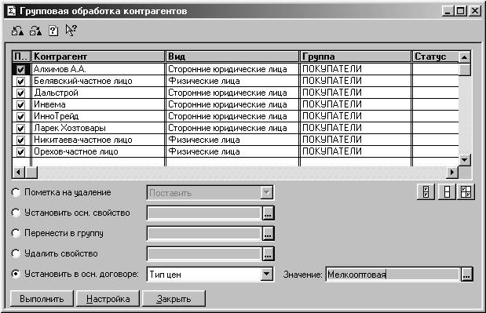The image size is (486, 313).
Task: Click the horizontal scrollbar right arrow
Action: (452, 172)
